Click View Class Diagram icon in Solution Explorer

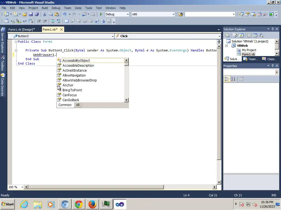[261, 35]
